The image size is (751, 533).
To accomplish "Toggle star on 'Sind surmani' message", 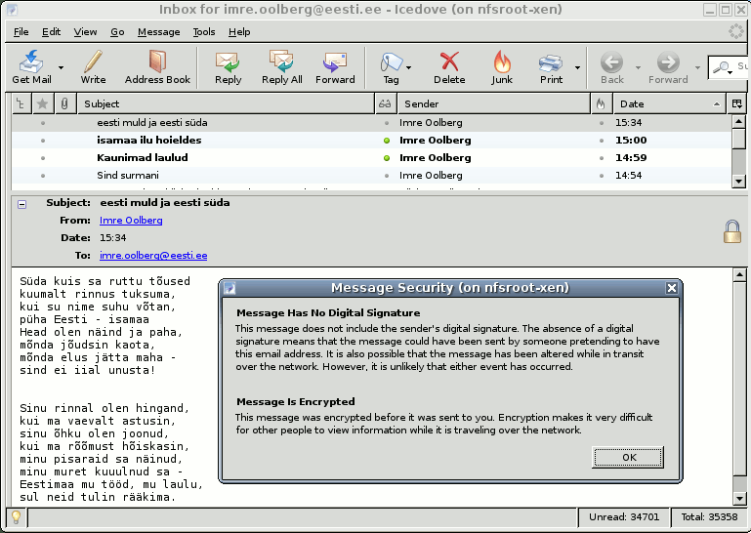I will point(43,176).
